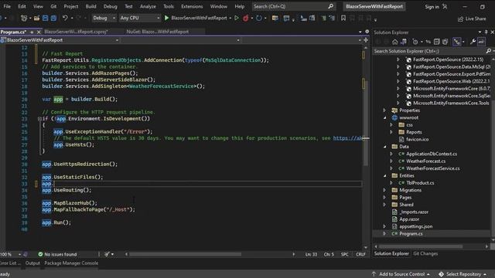Open the File menu

[x=7, y=6]
